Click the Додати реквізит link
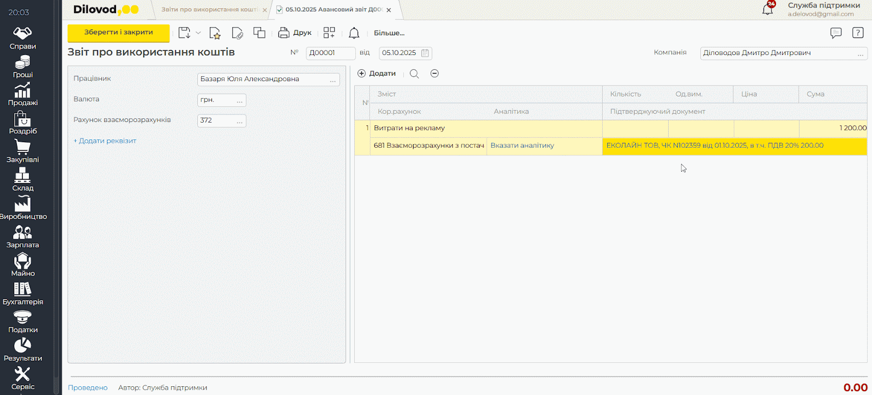 coord(105,141)
